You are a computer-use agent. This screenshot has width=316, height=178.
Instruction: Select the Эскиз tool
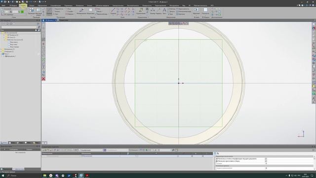98,9
